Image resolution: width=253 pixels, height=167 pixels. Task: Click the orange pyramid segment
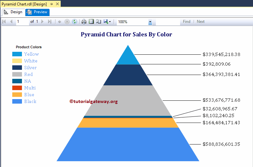[x=128, y=123]
